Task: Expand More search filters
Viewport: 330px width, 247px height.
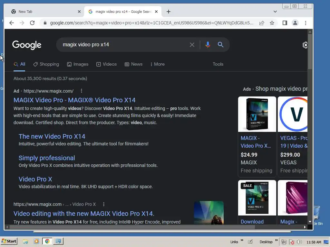Action: [x=157, y=64]
